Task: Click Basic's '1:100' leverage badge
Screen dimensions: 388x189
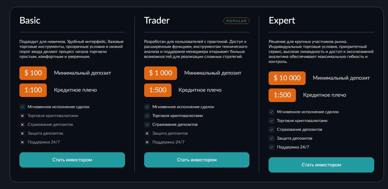Action: click(x=33, y=90)
